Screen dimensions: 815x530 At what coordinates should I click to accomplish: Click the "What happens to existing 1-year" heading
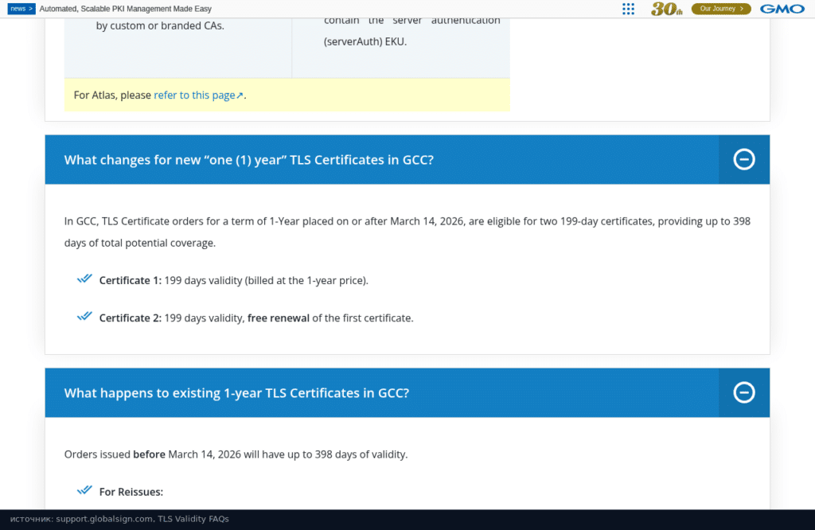[x=236, y=393]
